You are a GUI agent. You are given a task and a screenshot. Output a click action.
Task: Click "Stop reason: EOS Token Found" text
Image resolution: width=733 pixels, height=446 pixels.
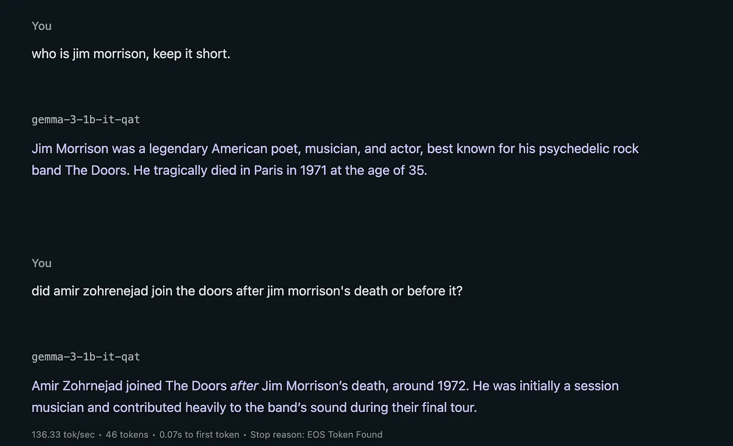pyautogui.click(x=316, y=434)
